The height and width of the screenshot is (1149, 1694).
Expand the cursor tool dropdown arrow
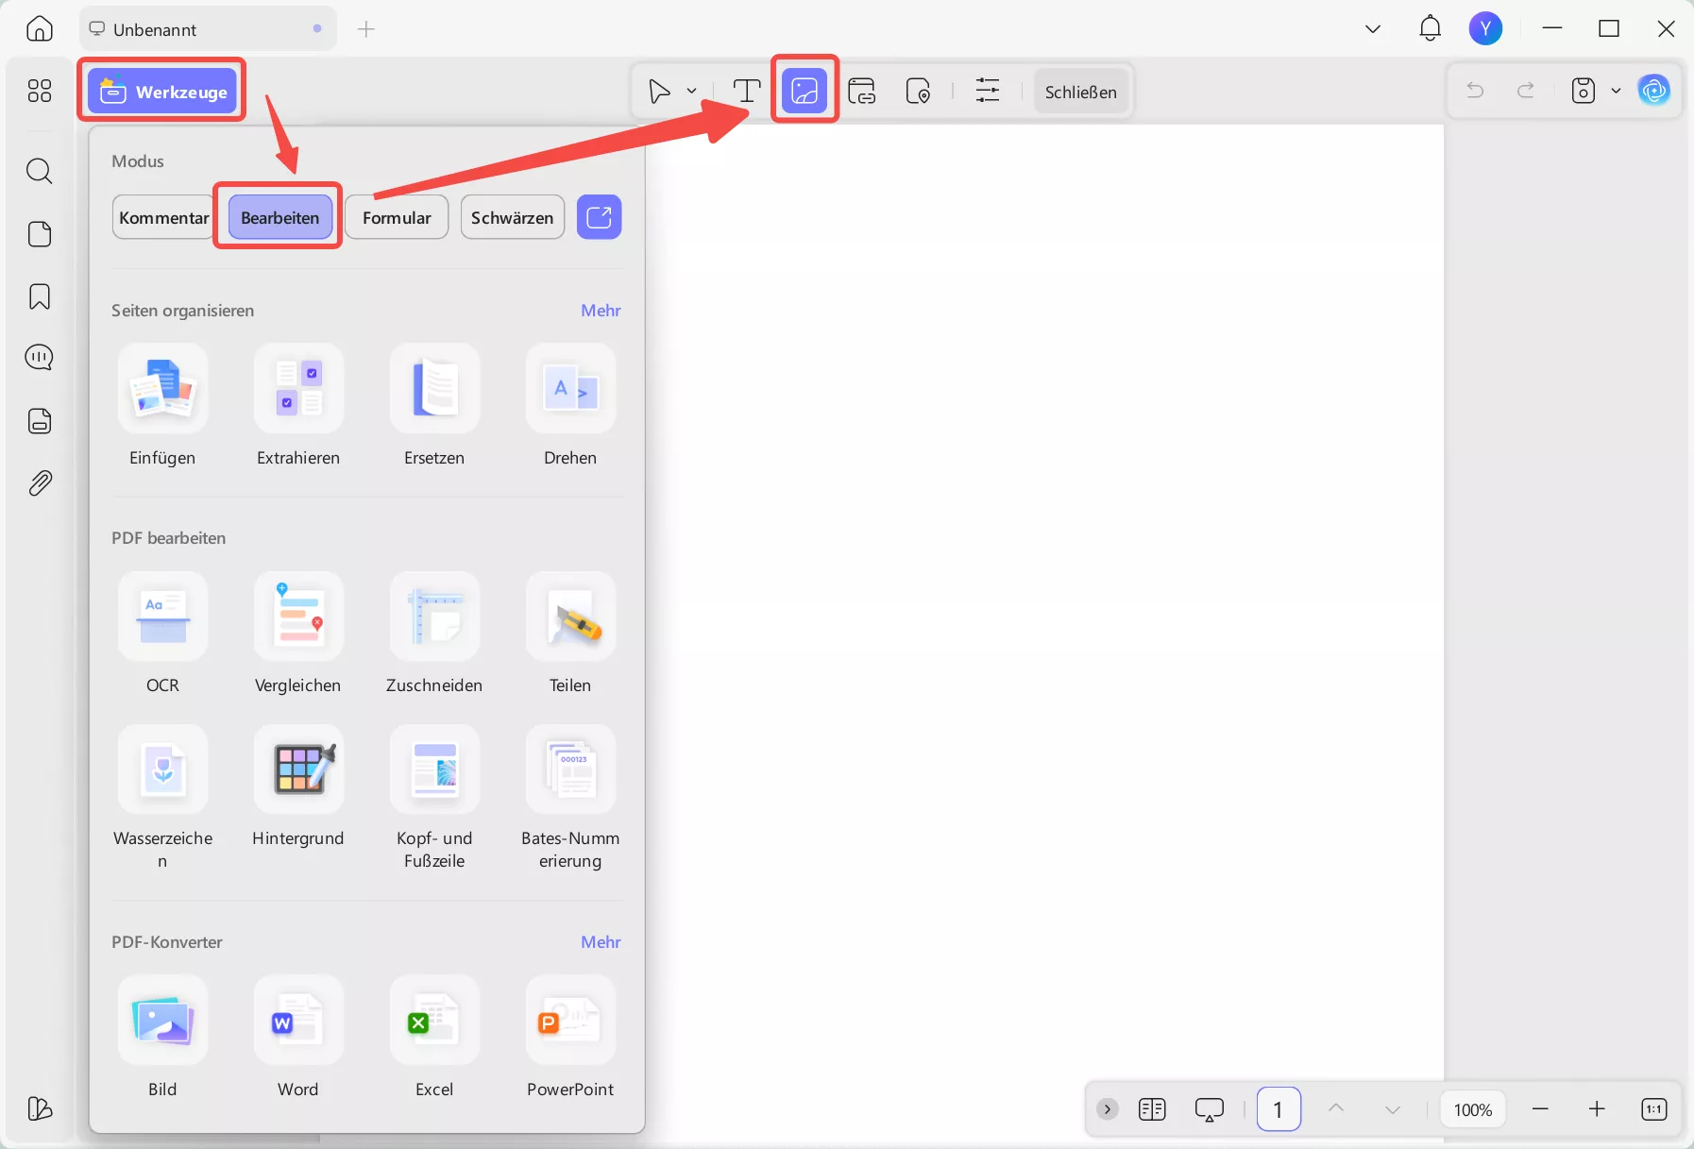click(x=692, y=91)
